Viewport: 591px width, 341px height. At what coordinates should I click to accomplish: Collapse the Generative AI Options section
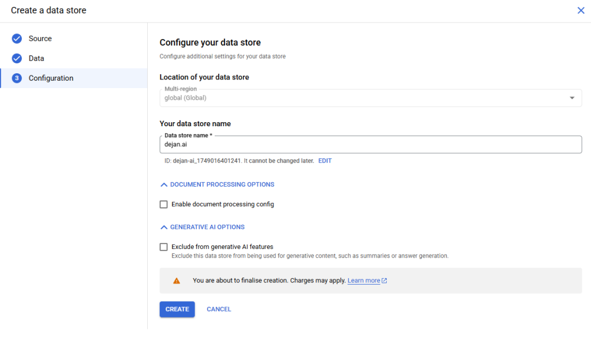click(x=203, y=227)
